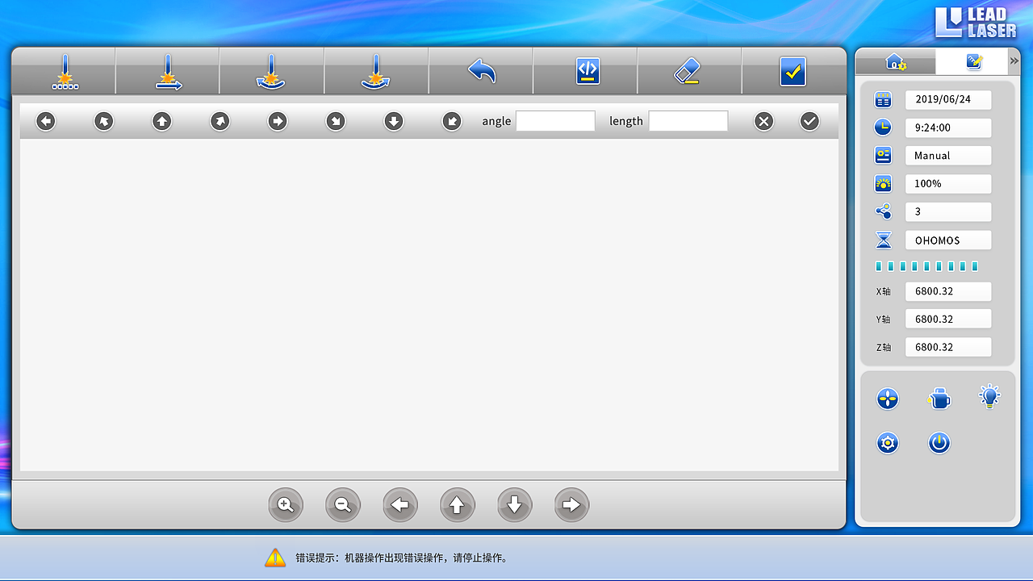Click the time field 9:24:00
1033x581 pixels.
coord(948,127)
